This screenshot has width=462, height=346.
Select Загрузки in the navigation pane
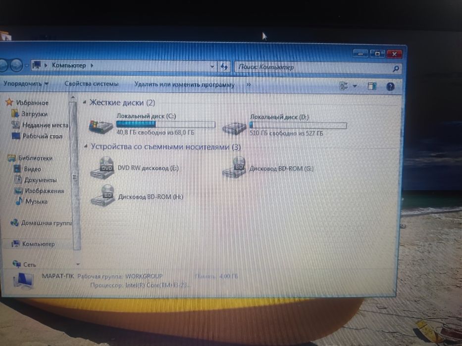35,114
